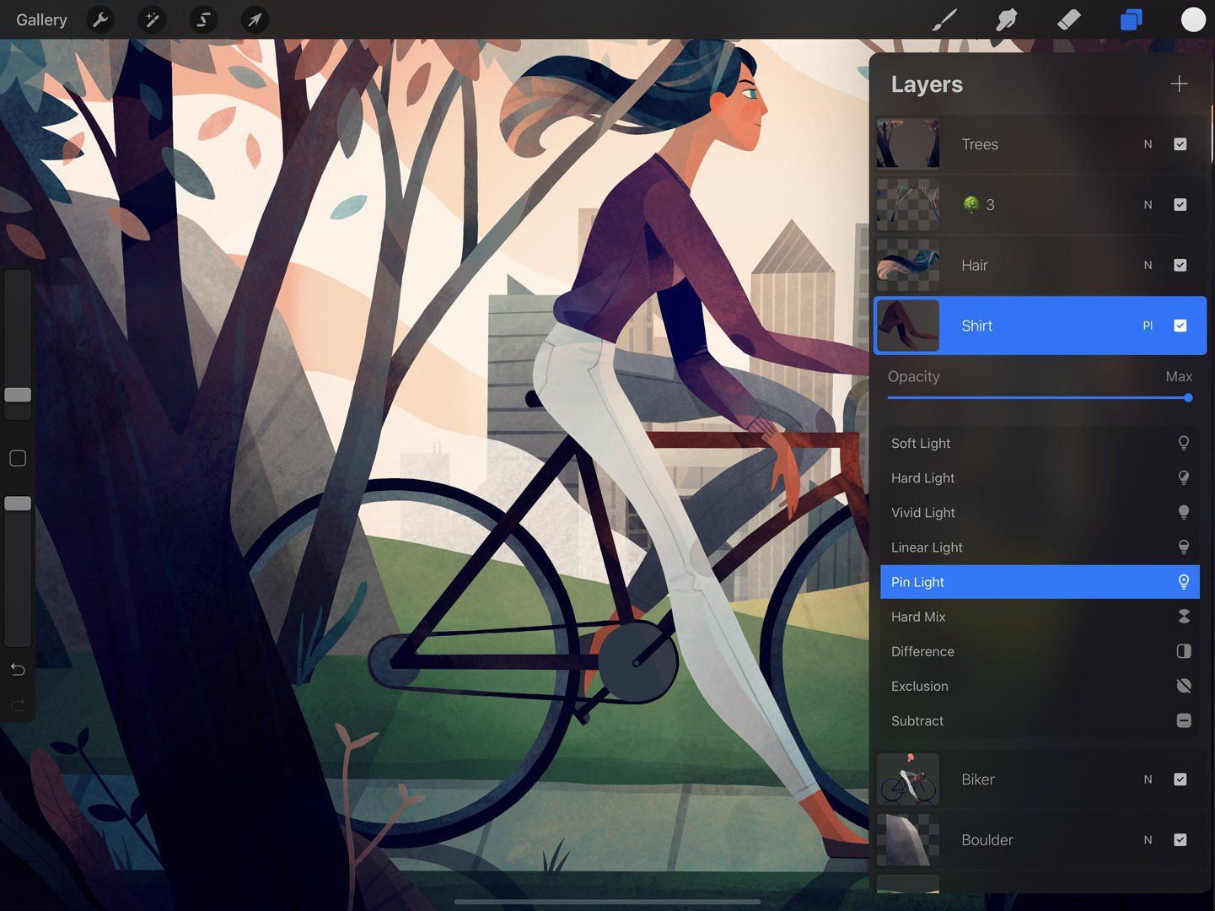This screenshot has height=911, width=1215.
Task: Activate the Selection S-ribbon tool
Action: [x=203, y=19]
